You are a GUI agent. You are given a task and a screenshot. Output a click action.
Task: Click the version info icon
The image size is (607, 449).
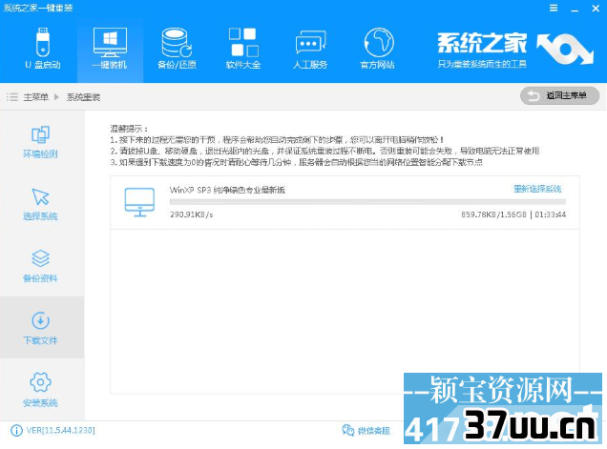point(16,431)
